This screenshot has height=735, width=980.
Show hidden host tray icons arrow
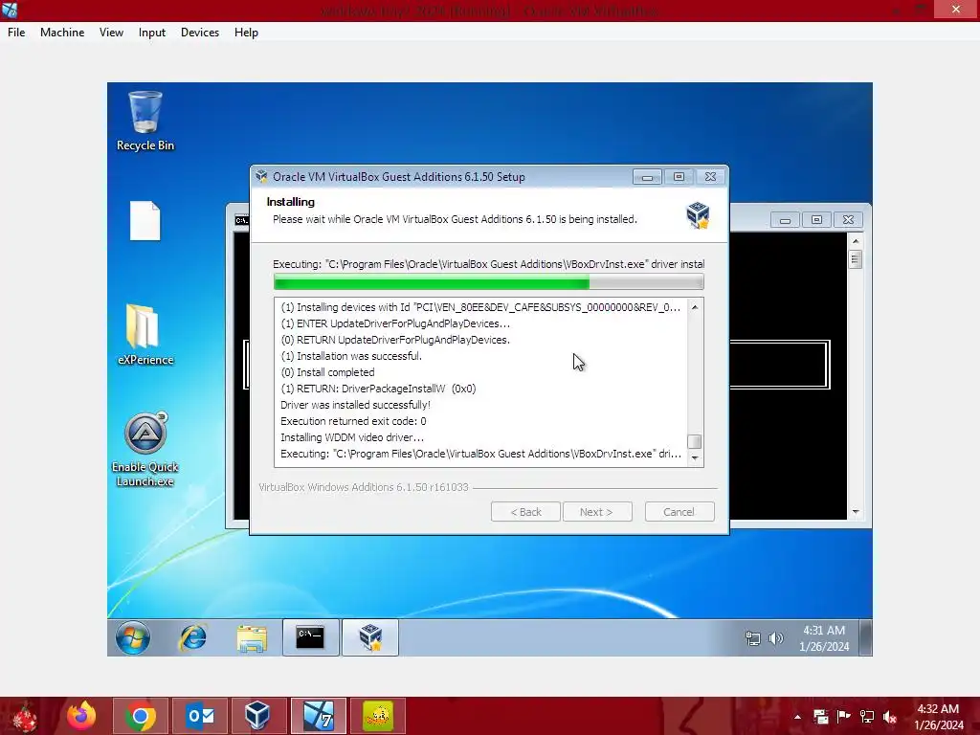coord(797,717)
